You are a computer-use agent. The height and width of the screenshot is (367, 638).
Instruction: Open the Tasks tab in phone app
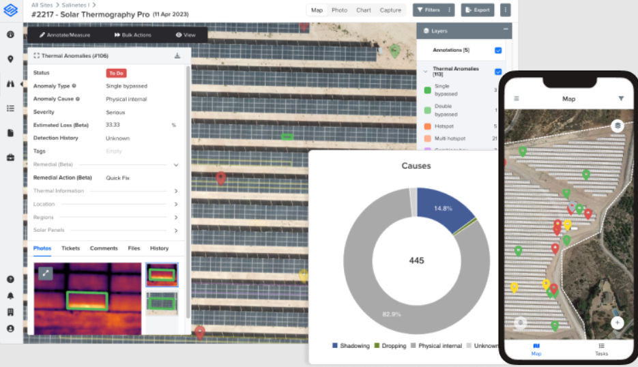click(601, 349)
